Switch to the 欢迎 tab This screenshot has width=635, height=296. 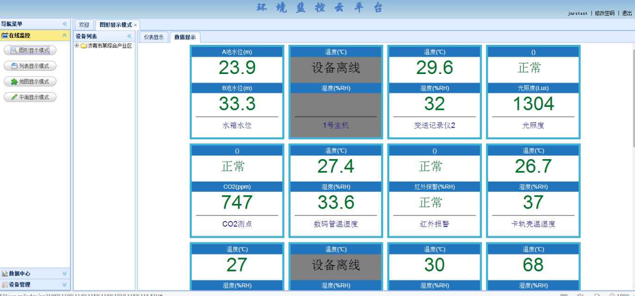pos(84,24)
